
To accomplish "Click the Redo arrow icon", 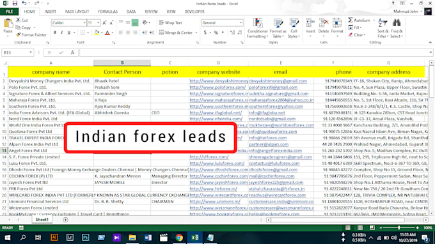I will pos(36,3).
